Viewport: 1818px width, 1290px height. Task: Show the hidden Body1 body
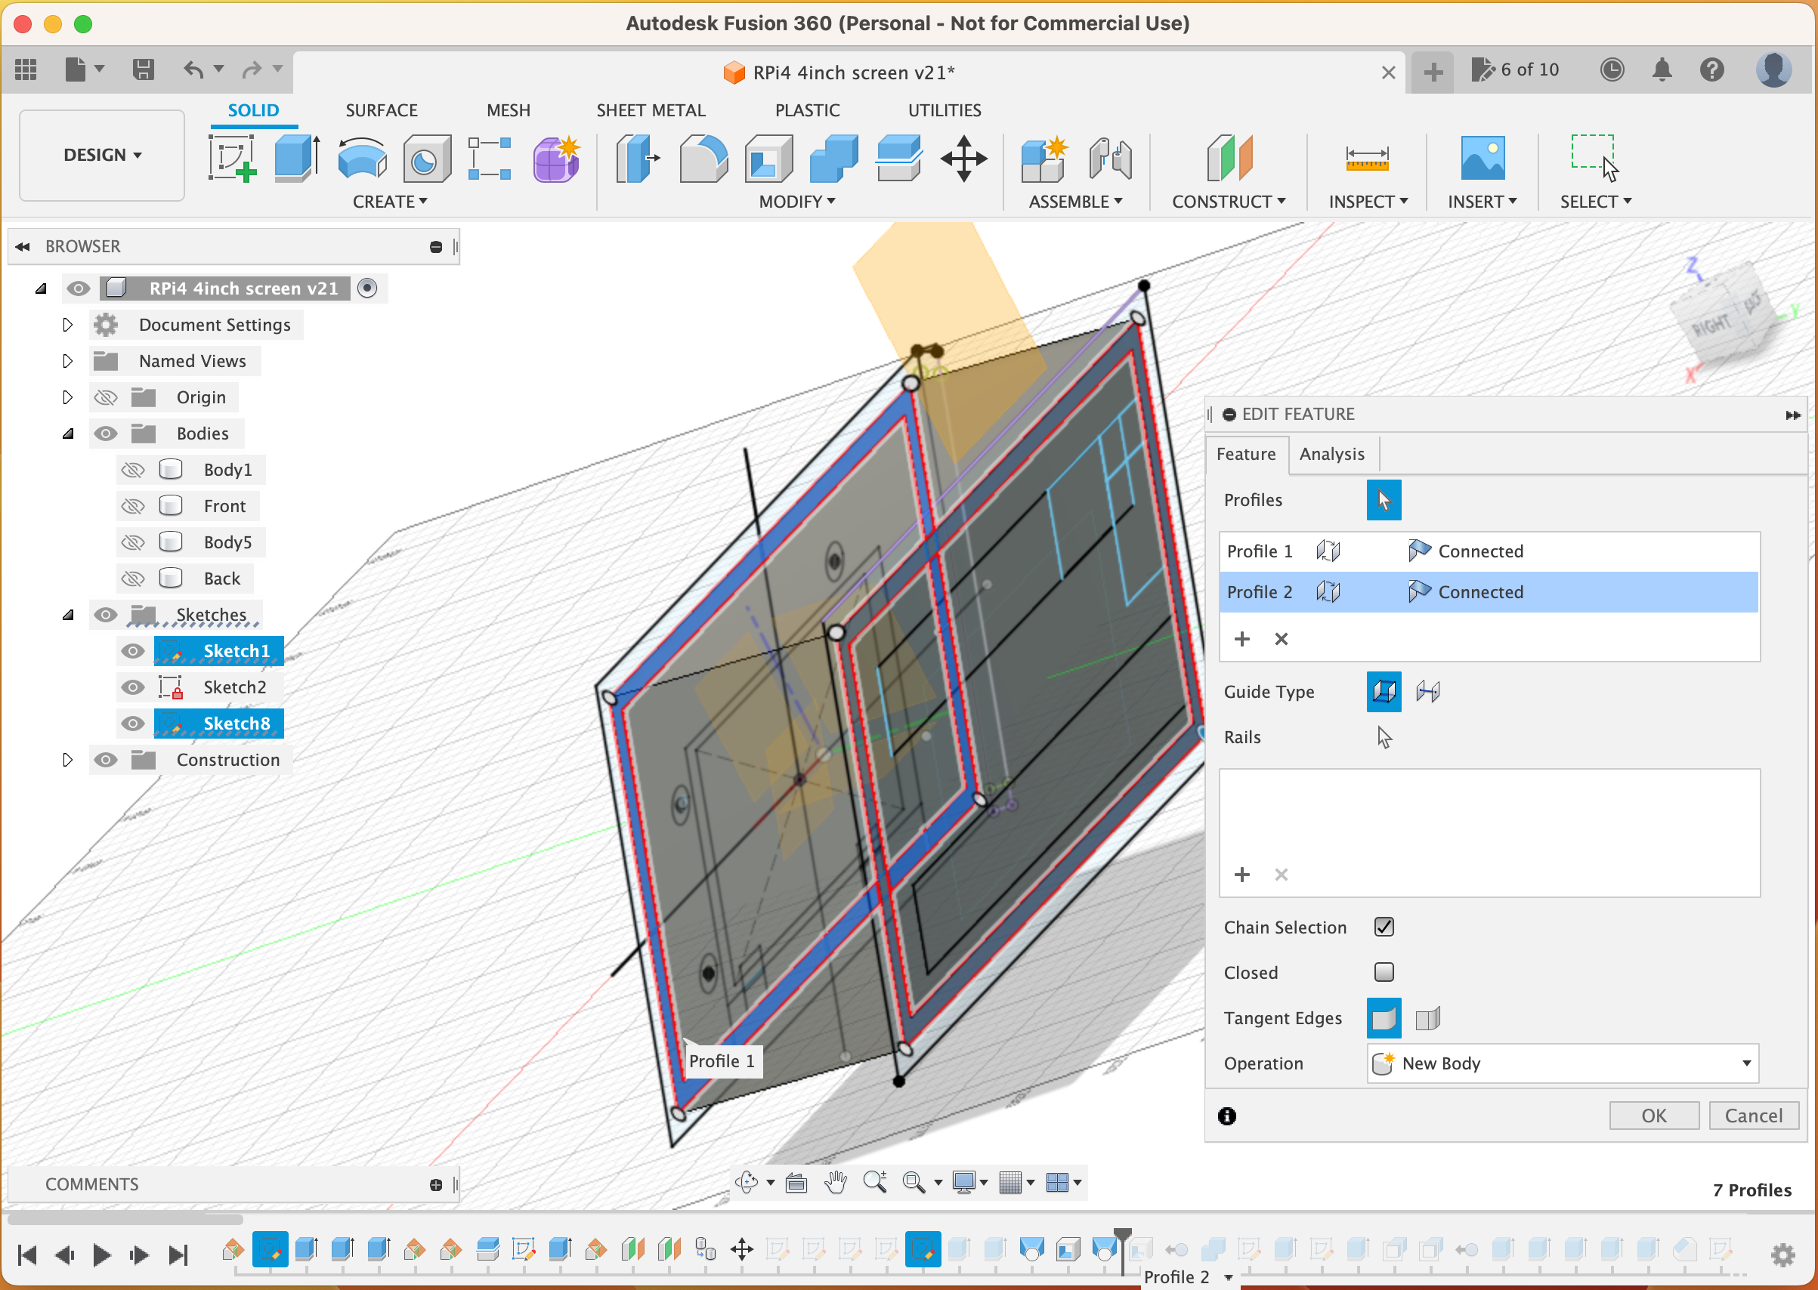[133, 471]
